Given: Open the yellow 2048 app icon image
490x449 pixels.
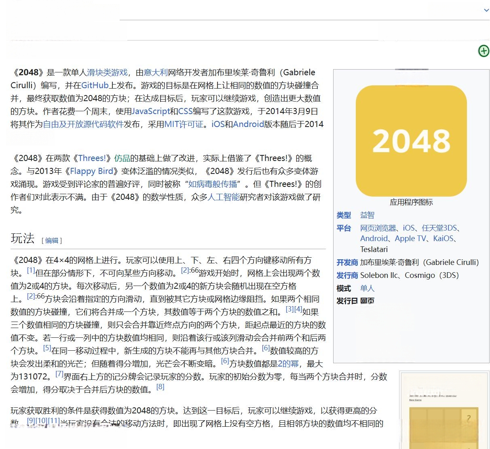Looking at the screenshot, I should [411, 141].
